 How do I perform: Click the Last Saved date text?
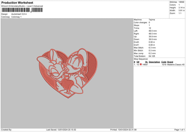(61, 130)
